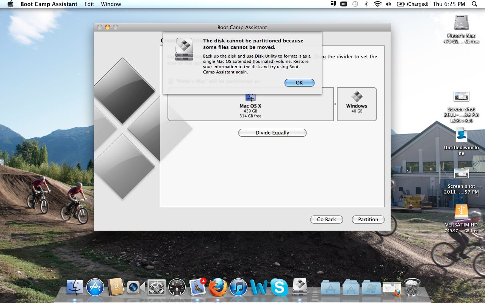Click the Go Back button
Viewport: 485px width, 303px height.
coord(327,219)
